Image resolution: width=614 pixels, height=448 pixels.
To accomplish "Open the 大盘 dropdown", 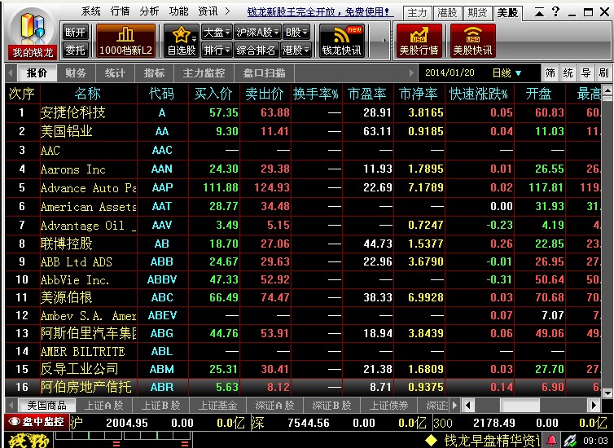I will (x=217, y=32).
